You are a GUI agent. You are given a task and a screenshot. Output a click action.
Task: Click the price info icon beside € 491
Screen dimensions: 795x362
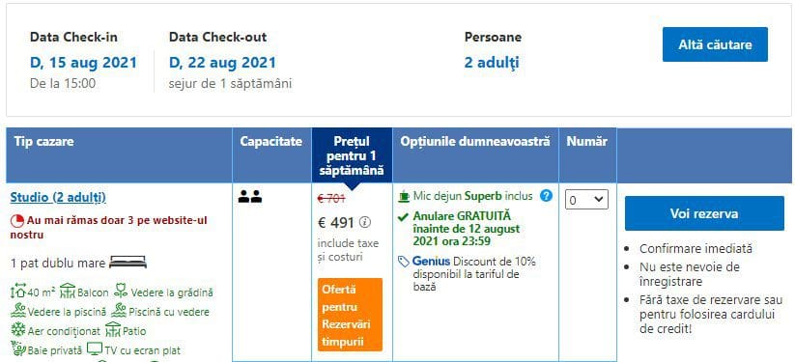click(365, 222)
